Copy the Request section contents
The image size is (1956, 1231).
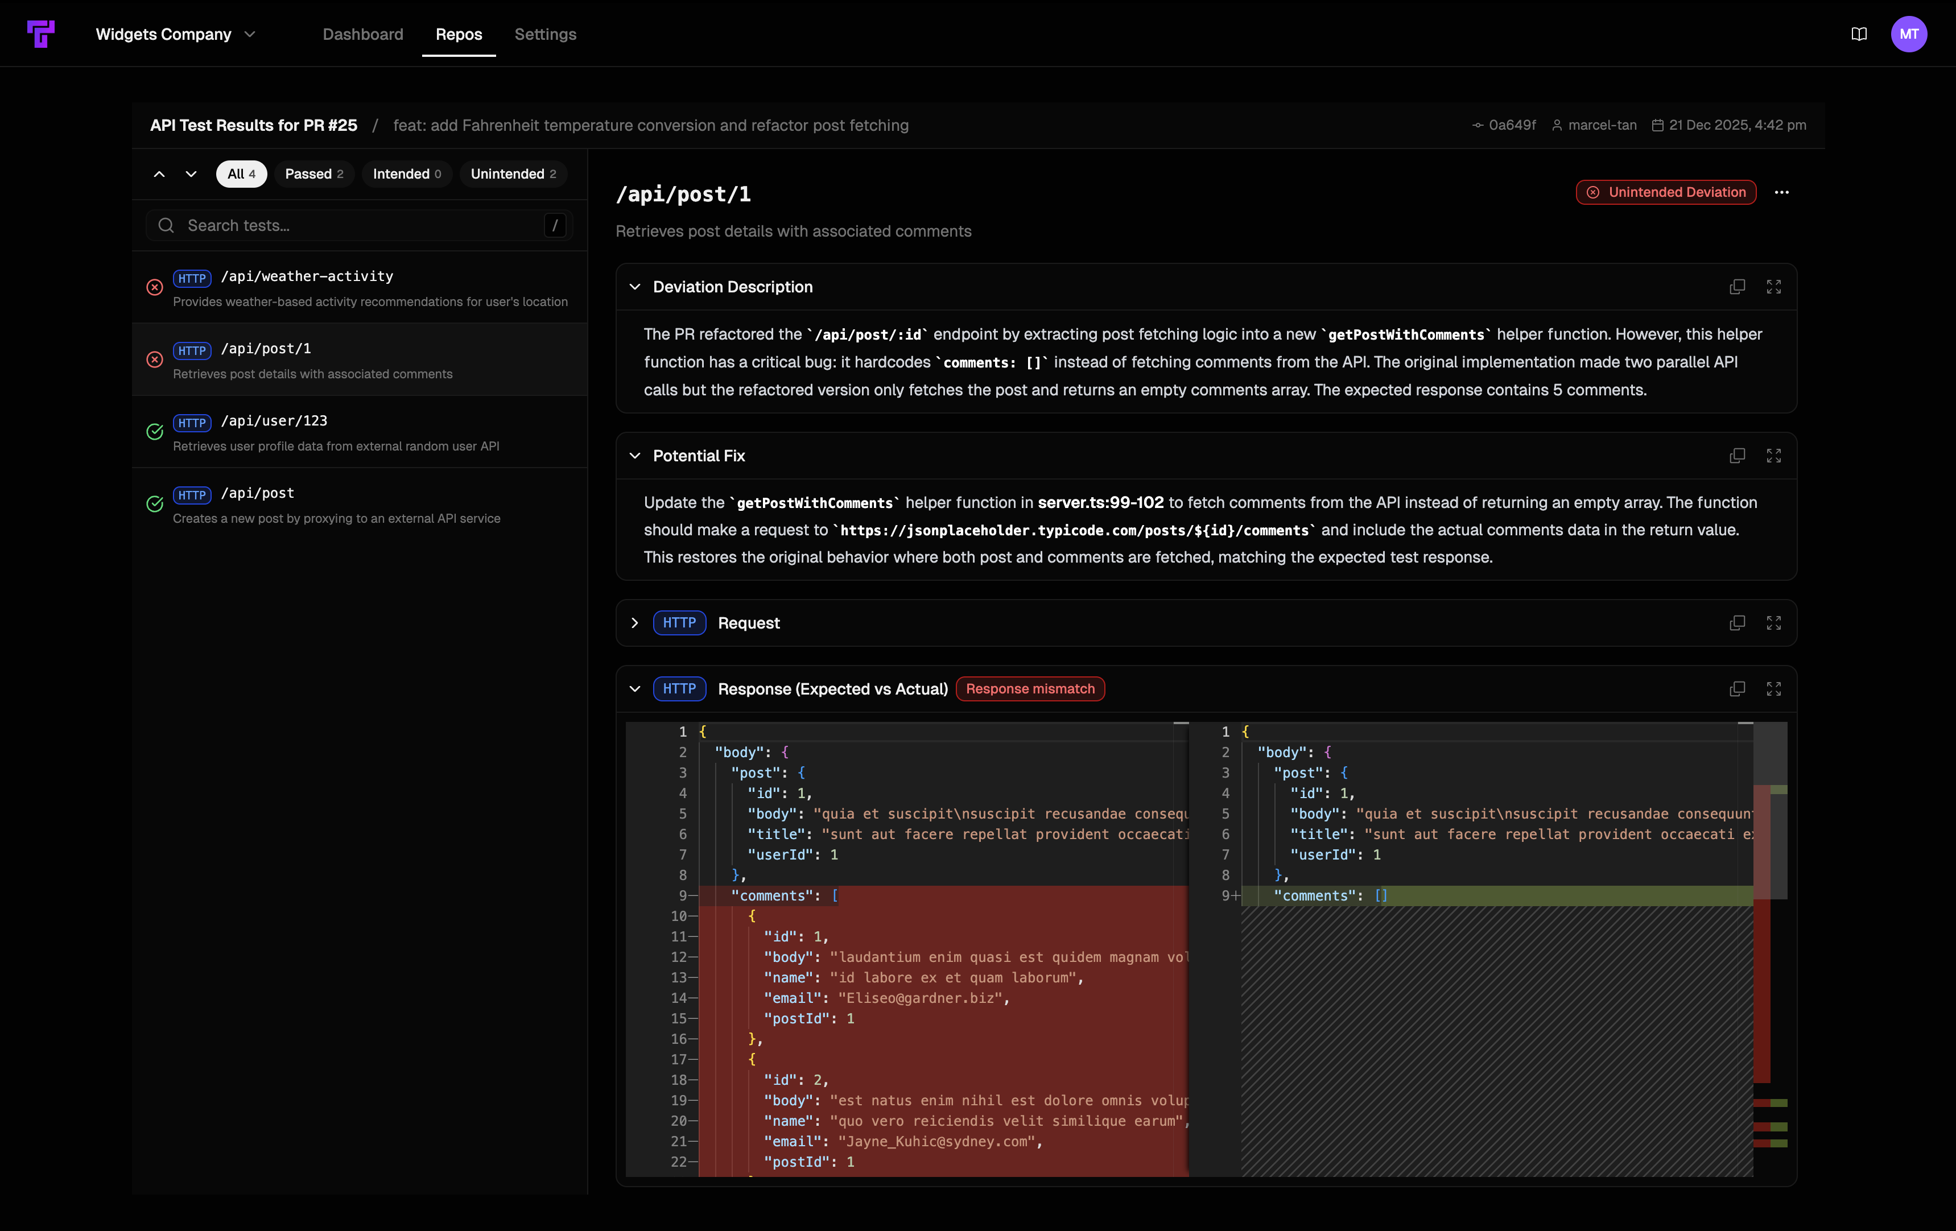coord(1738,623)
